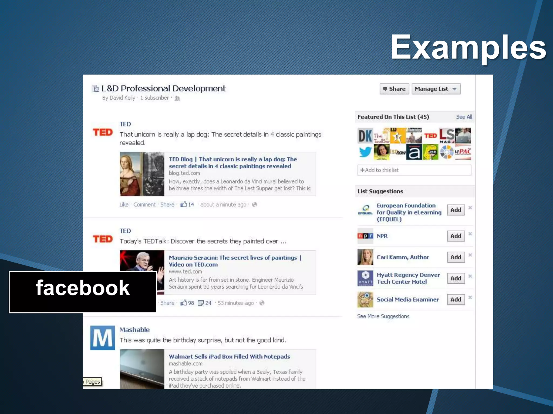Add EFQUEL to the list
Viewport: 553px width, 414px height.
(456, 210)
